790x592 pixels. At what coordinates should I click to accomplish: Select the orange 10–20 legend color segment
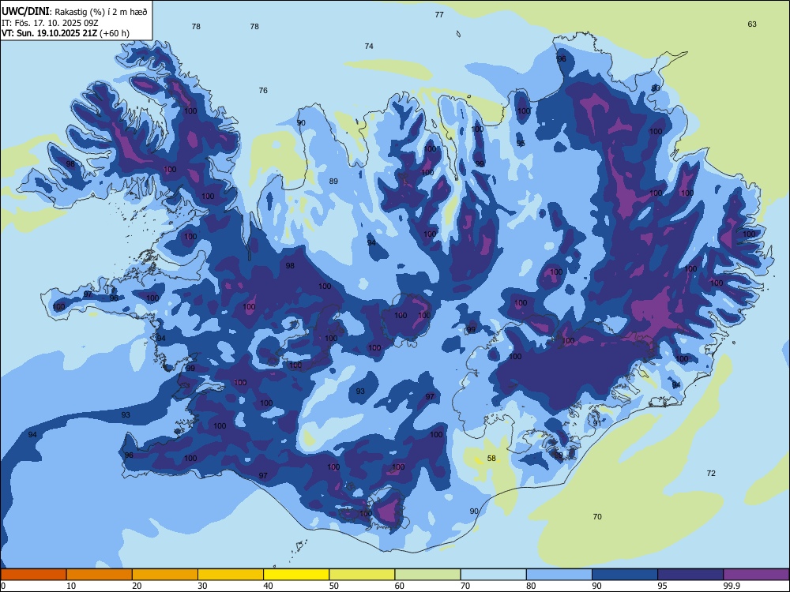[100, 575]
